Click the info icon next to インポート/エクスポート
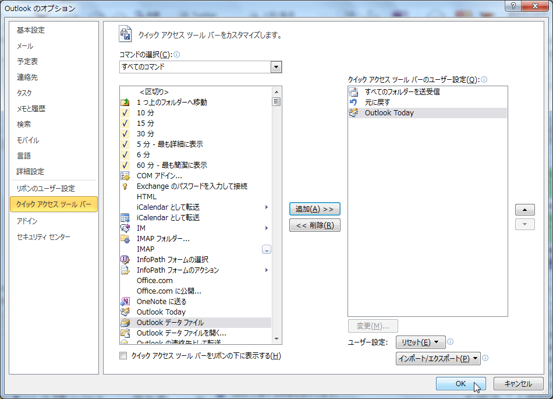Viewport: 553px width, 399px height. tap(485, 358)
